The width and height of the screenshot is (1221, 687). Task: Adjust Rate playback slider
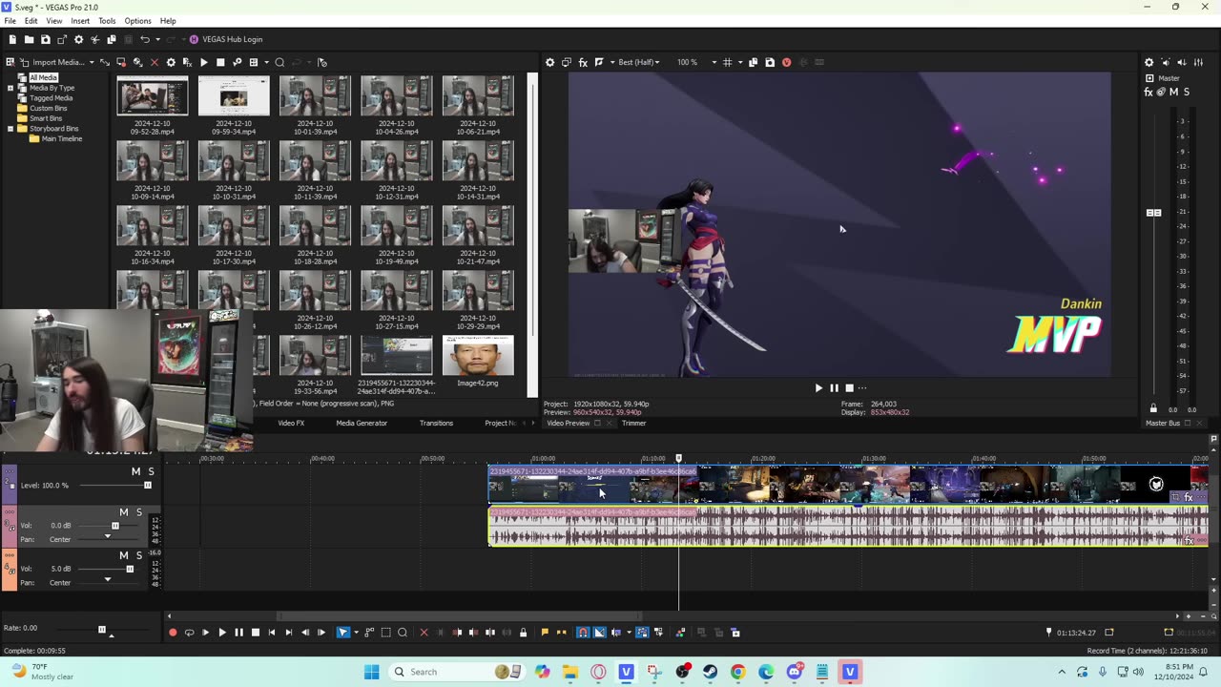pos(102,630)
